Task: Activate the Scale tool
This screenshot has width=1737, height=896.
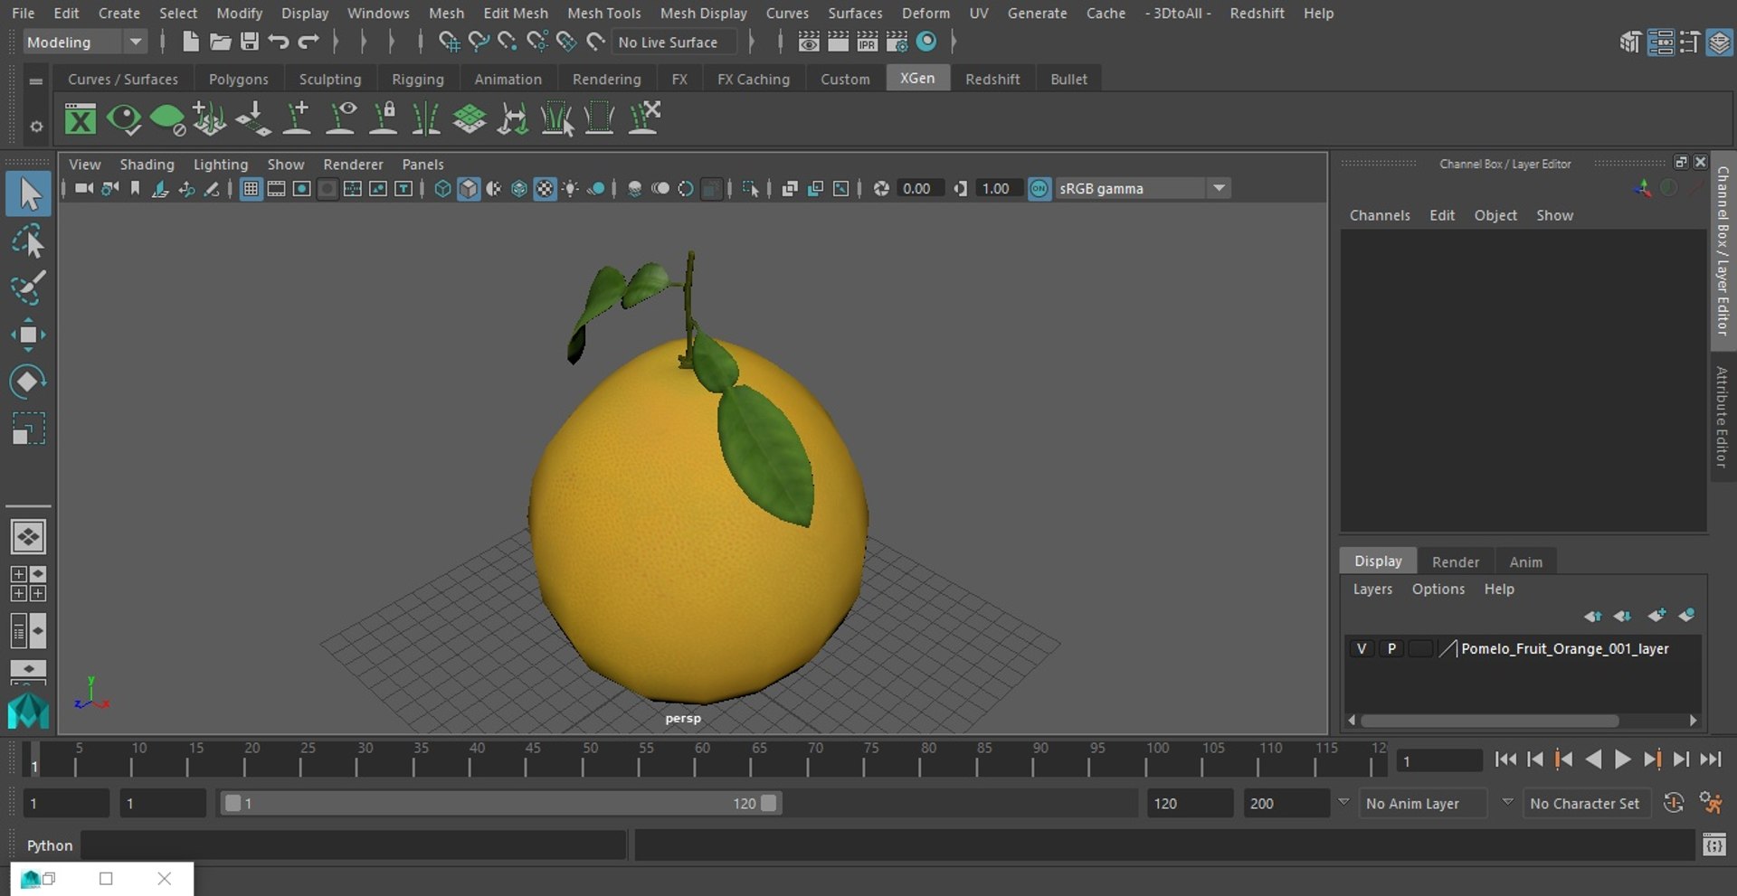Action: (x=28, y=428)
